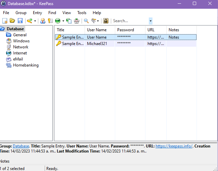This screenshot has height=171, width=218.
Task: Click the key icon of Michael321 entry
Action: 58,44
